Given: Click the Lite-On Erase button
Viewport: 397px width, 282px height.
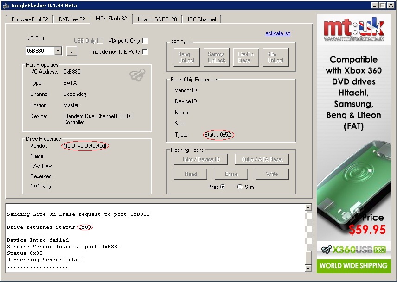Looking at the screenshot, I should click(x=246, y=57).
